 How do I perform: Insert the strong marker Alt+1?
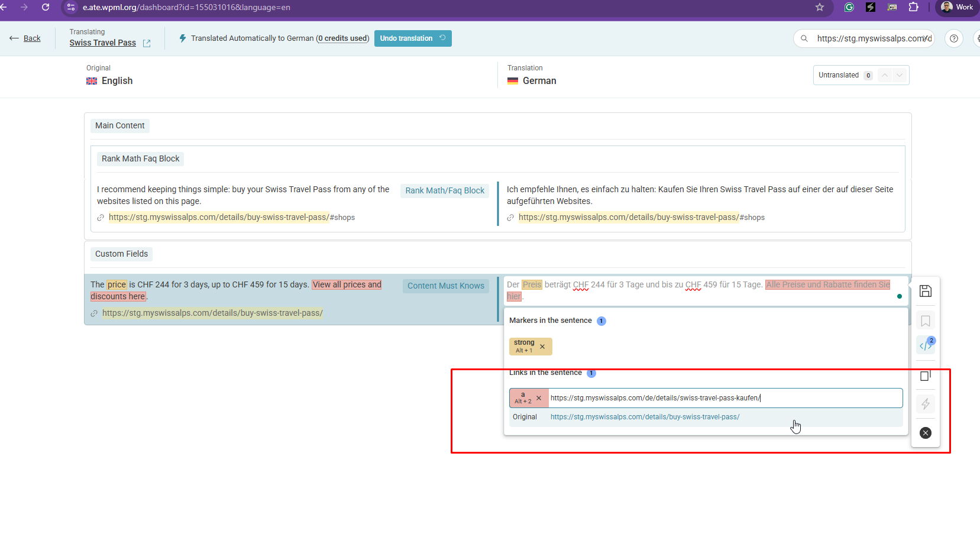524,346
